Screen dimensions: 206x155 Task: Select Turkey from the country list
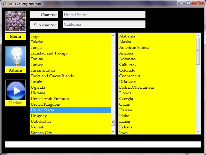(x=37, y=65)
